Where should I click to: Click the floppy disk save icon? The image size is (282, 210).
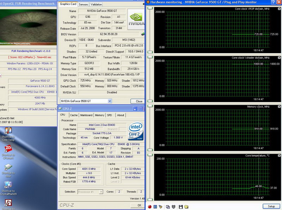180,207
